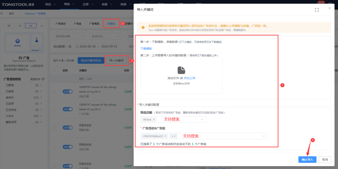This screenshot has width=338, height=169.
Task: Click the 添加关键词投放 button
Action: click(x=91, y=61)
